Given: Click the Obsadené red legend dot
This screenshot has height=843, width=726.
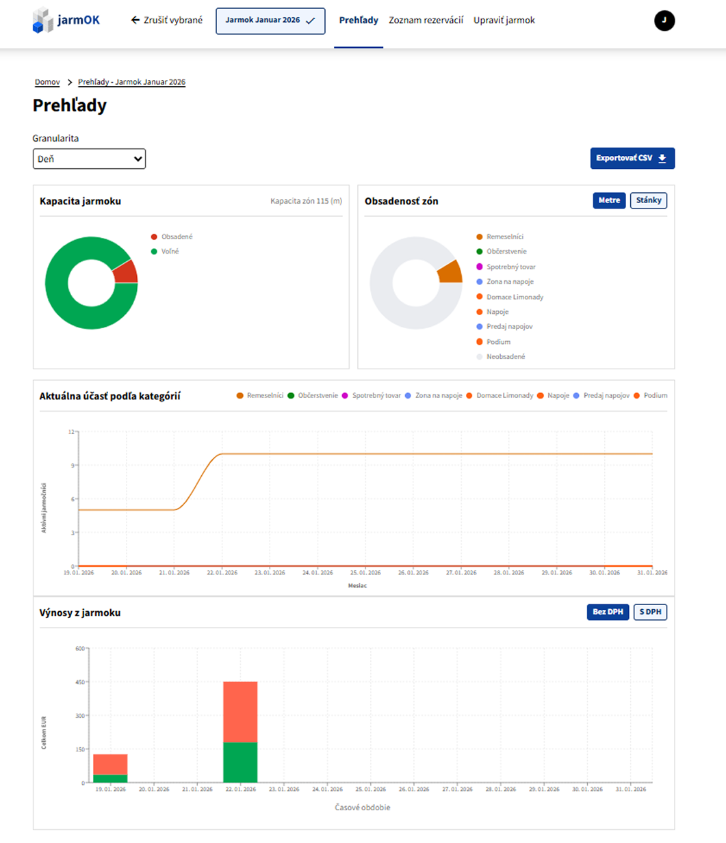Looking at the screenshot, I should tap(154, 237).
